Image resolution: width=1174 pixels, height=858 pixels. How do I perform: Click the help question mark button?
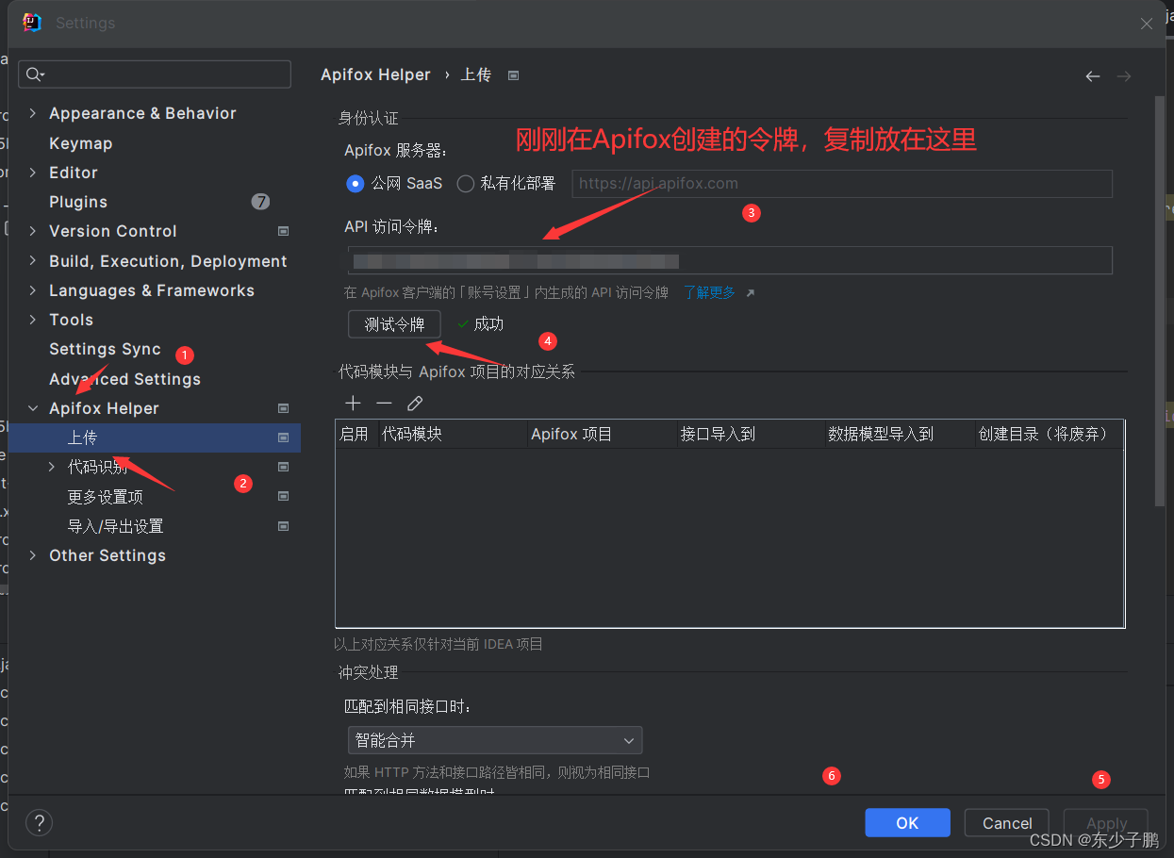pos(39,823)
